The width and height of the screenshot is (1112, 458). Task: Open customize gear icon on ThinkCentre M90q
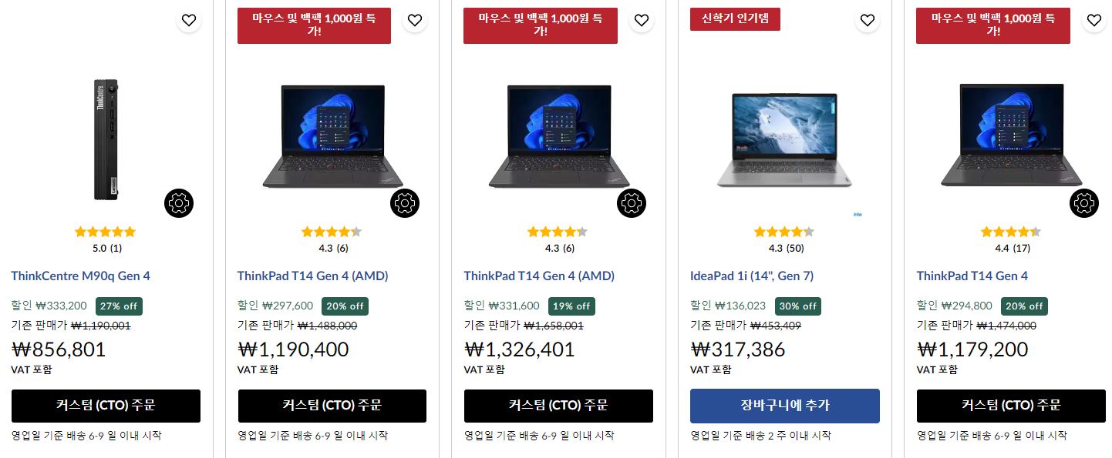pyautogui.click(x=179, y=203)
